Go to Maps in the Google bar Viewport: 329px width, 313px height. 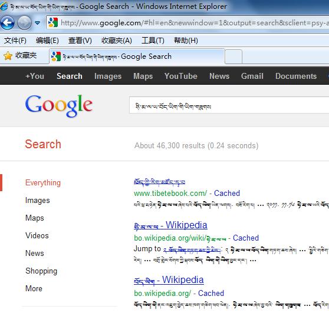143,76
